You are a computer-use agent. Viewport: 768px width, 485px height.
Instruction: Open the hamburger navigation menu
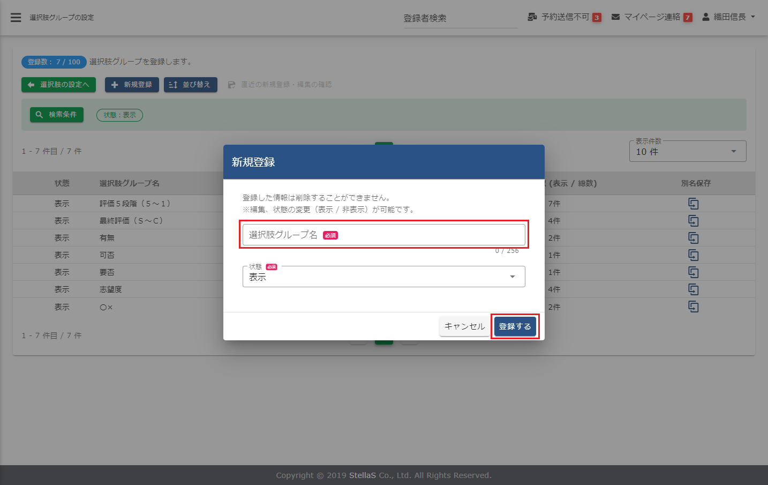click(x=16, y=18)
